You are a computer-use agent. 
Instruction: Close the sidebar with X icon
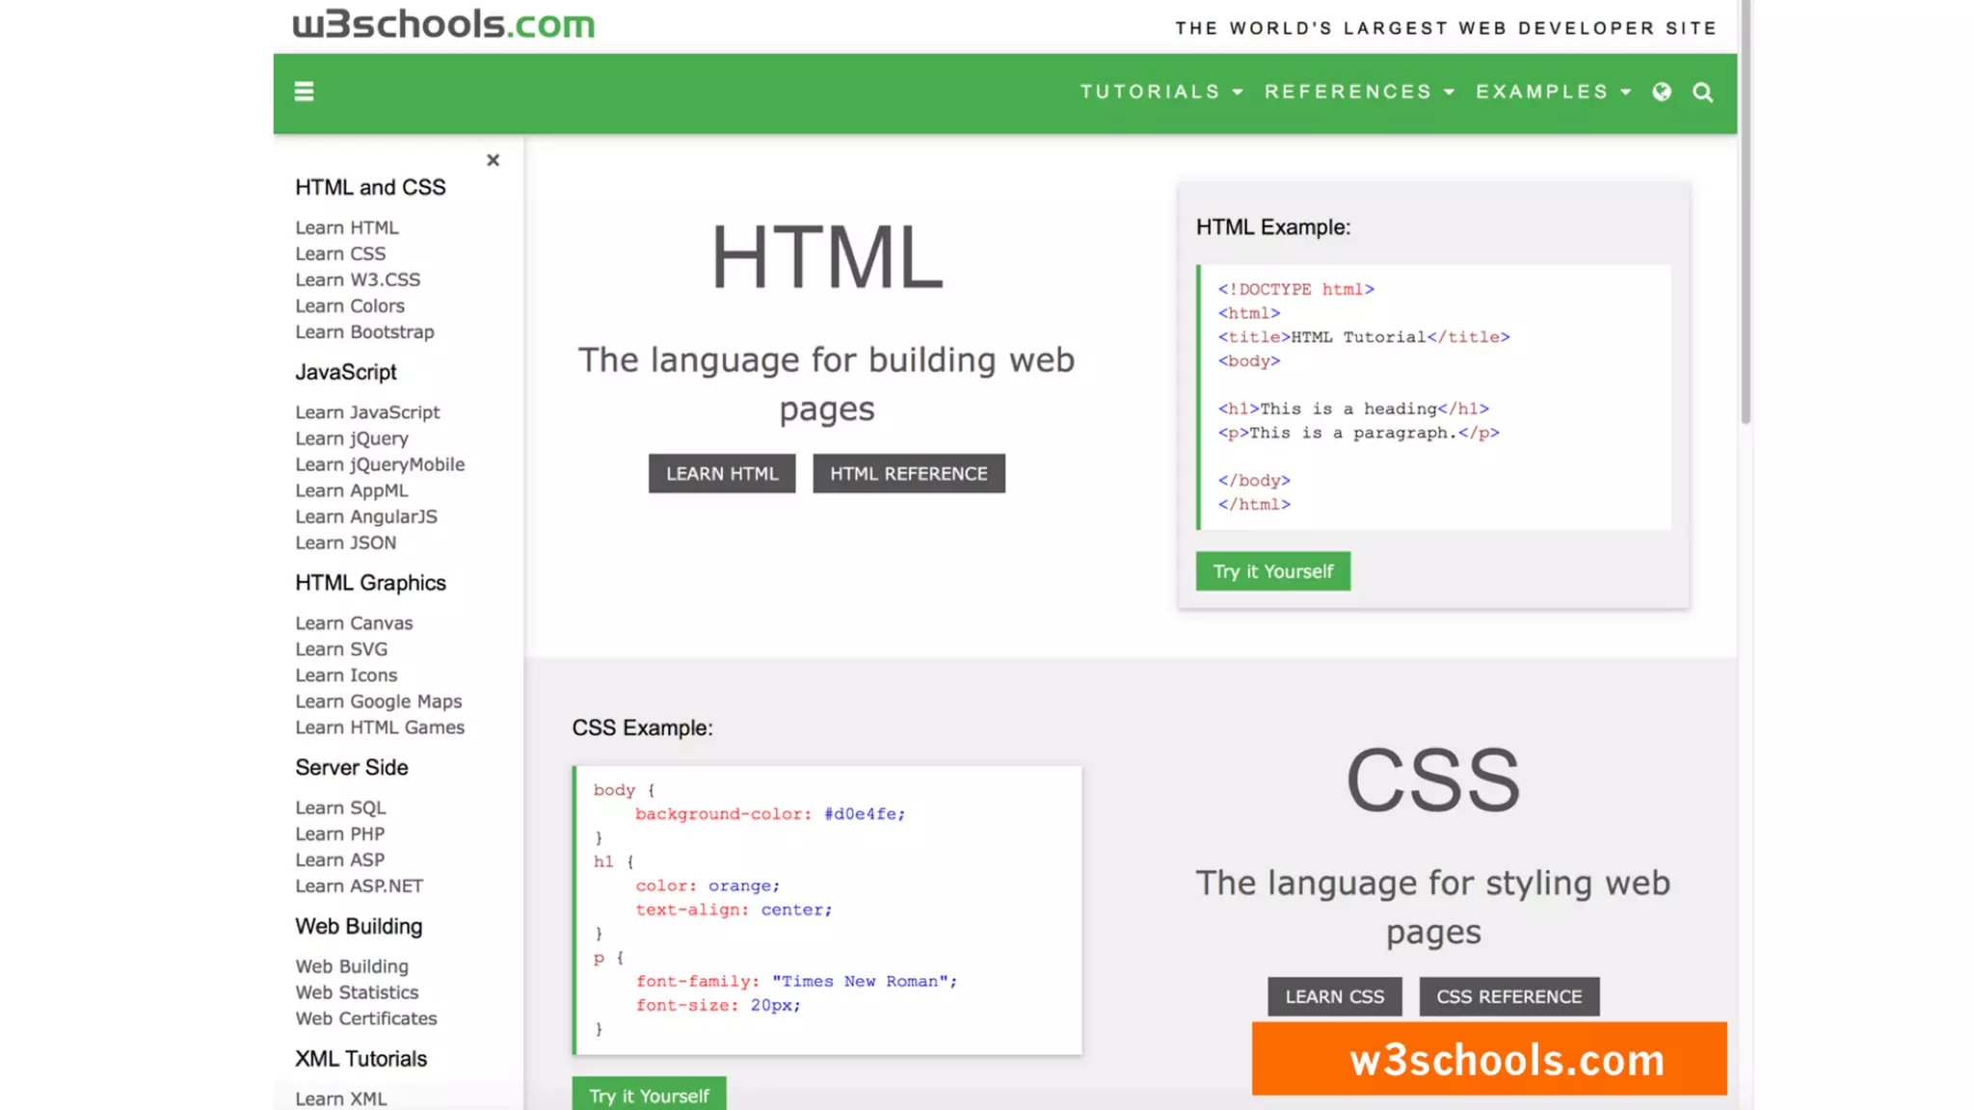(493, 160)
